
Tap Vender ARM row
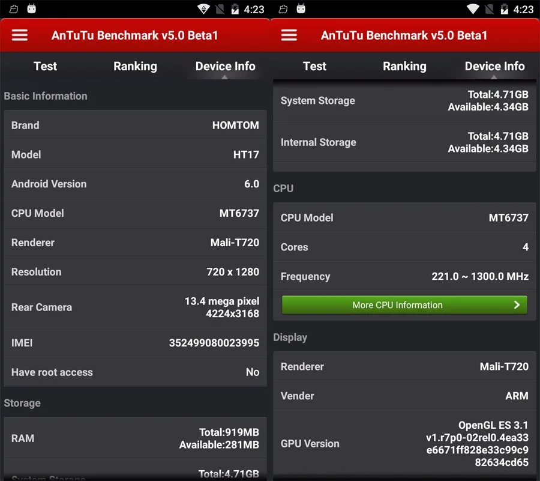point(404,395)
